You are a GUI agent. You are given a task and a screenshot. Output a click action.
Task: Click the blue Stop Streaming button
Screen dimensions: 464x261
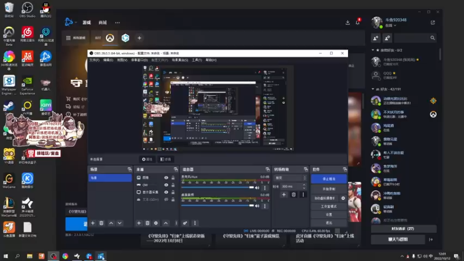pyautogui.click(x=329, y=179)
